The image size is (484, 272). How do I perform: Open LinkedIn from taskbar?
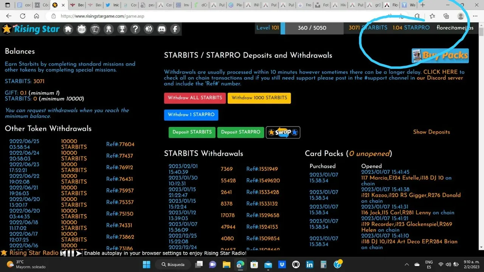click(310, 264)
